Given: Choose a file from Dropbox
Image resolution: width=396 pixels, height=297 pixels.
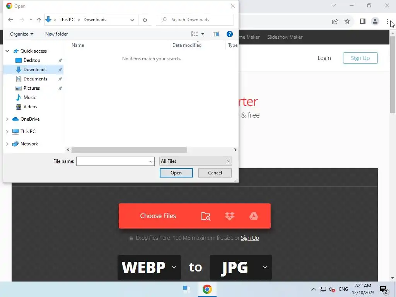Looking at the screenshot, I should [230, 216].
